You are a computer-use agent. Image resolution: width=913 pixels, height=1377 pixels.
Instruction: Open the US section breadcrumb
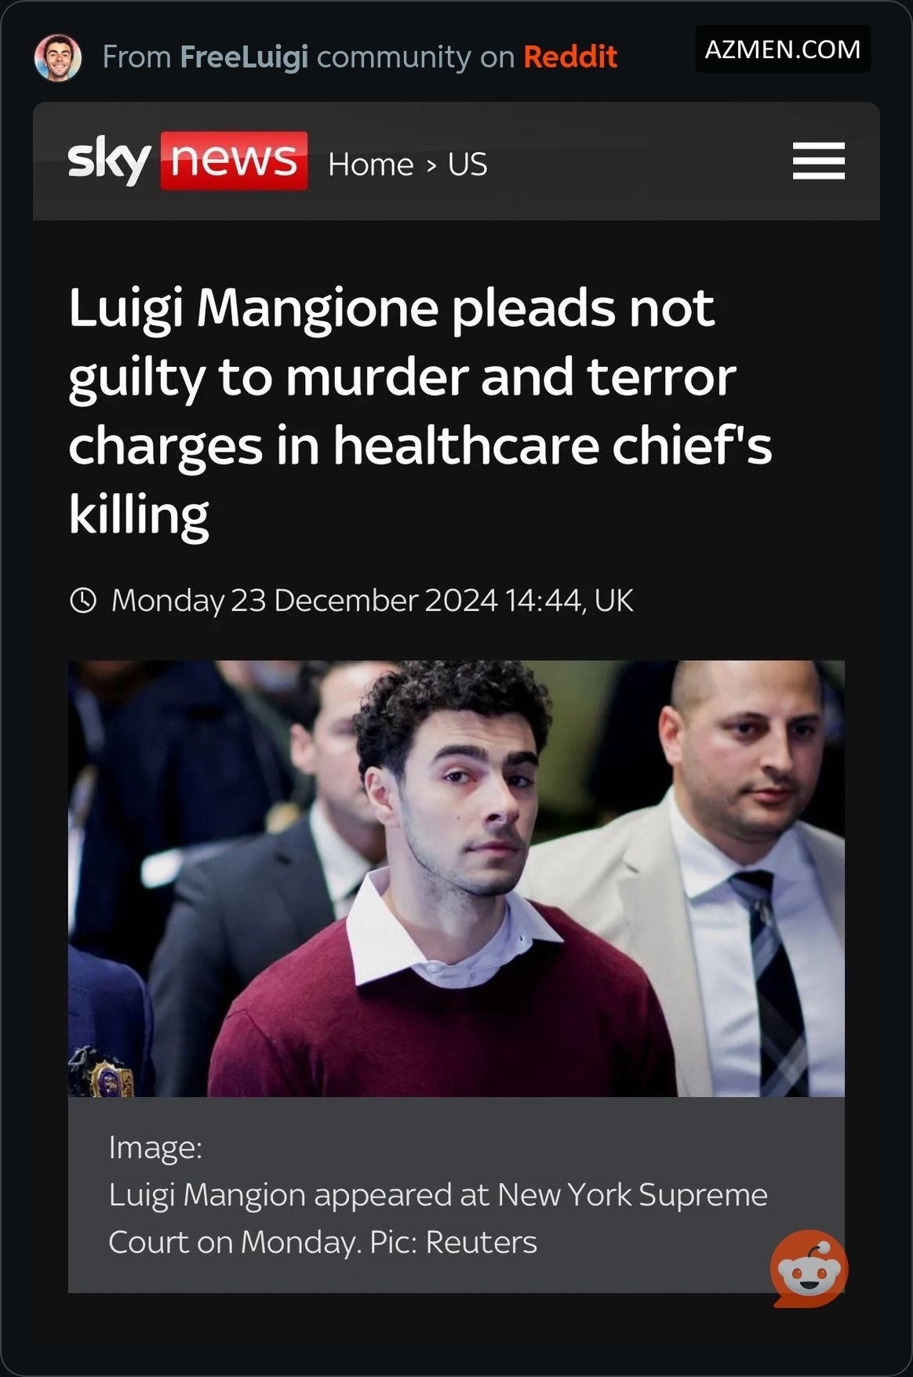click(467, 165)
